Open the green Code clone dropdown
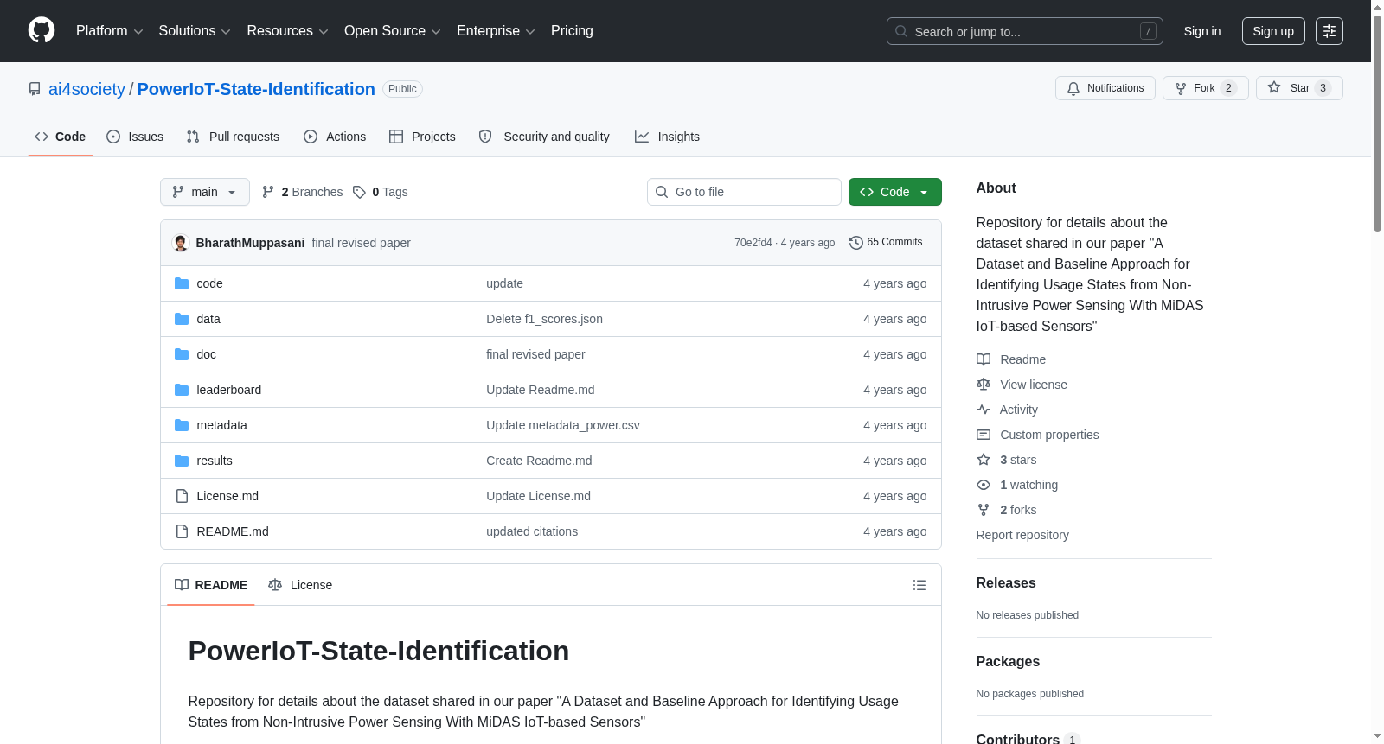Viewport: 1384px width, 744px height. [x=895, y=192]
